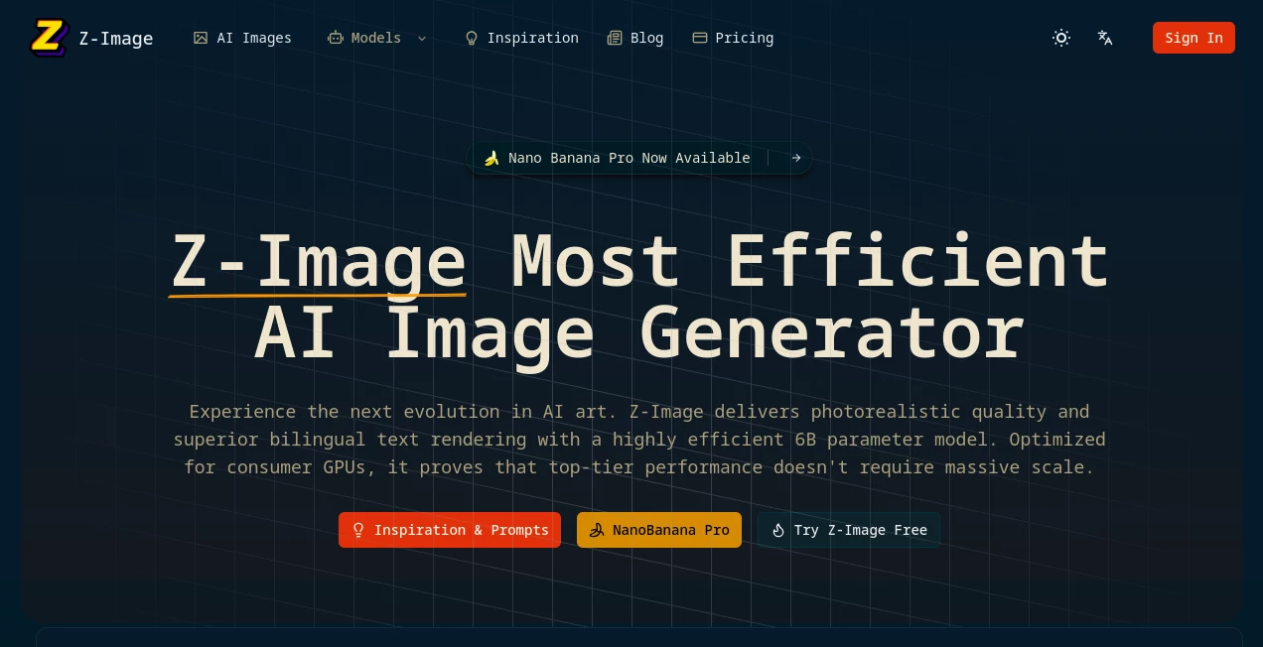Click the arrow icon in the banner
The image size is (1263, 647).
point(796,158)
